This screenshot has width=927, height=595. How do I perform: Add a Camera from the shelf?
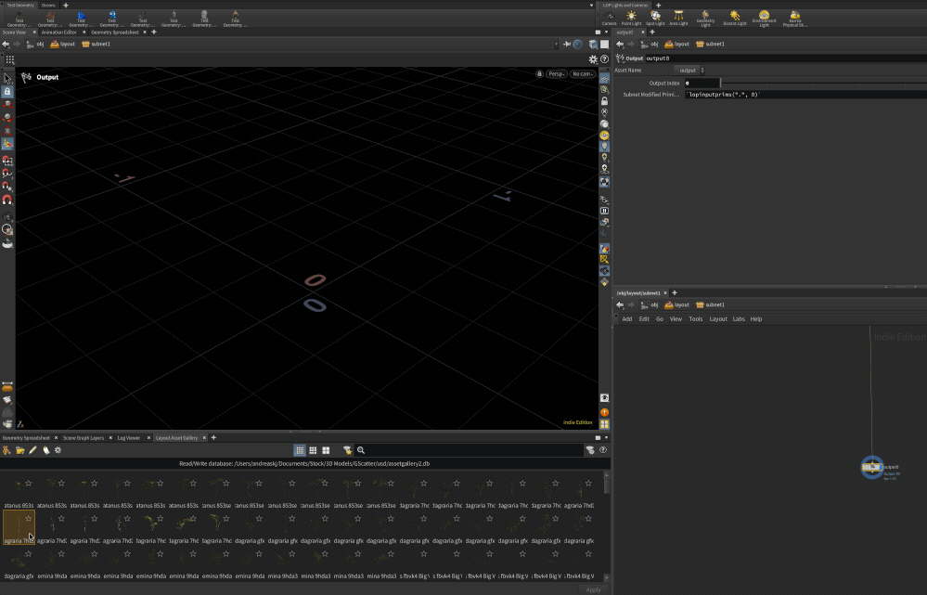click(x=609, y=18)
